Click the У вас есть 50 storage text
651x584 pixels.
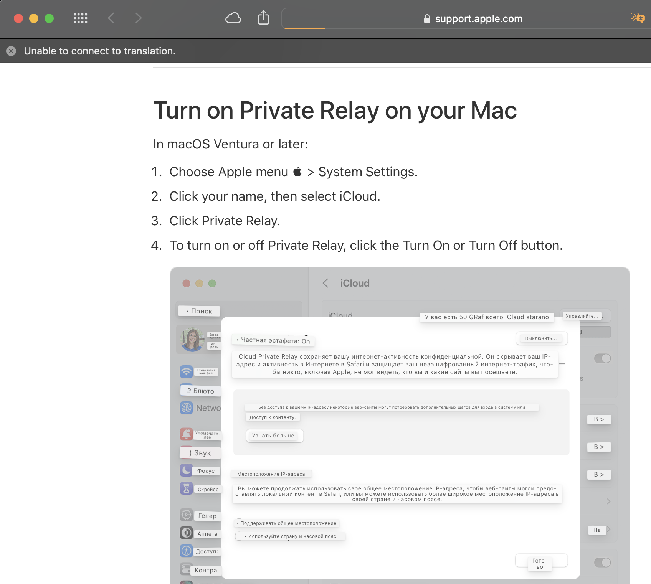coord(487,317)
